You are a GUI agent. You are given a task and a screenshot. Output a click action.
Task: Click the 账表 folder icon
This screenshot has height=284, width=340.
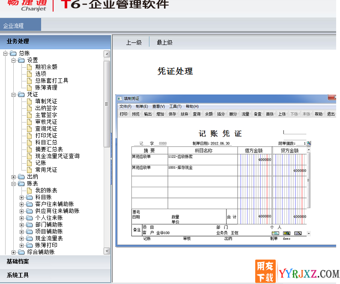[x=21, y=183]
